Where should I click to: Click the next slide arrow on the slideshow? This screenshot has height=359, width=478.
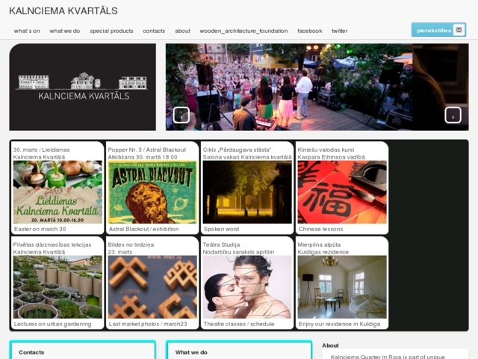click(x=453, y=115)
